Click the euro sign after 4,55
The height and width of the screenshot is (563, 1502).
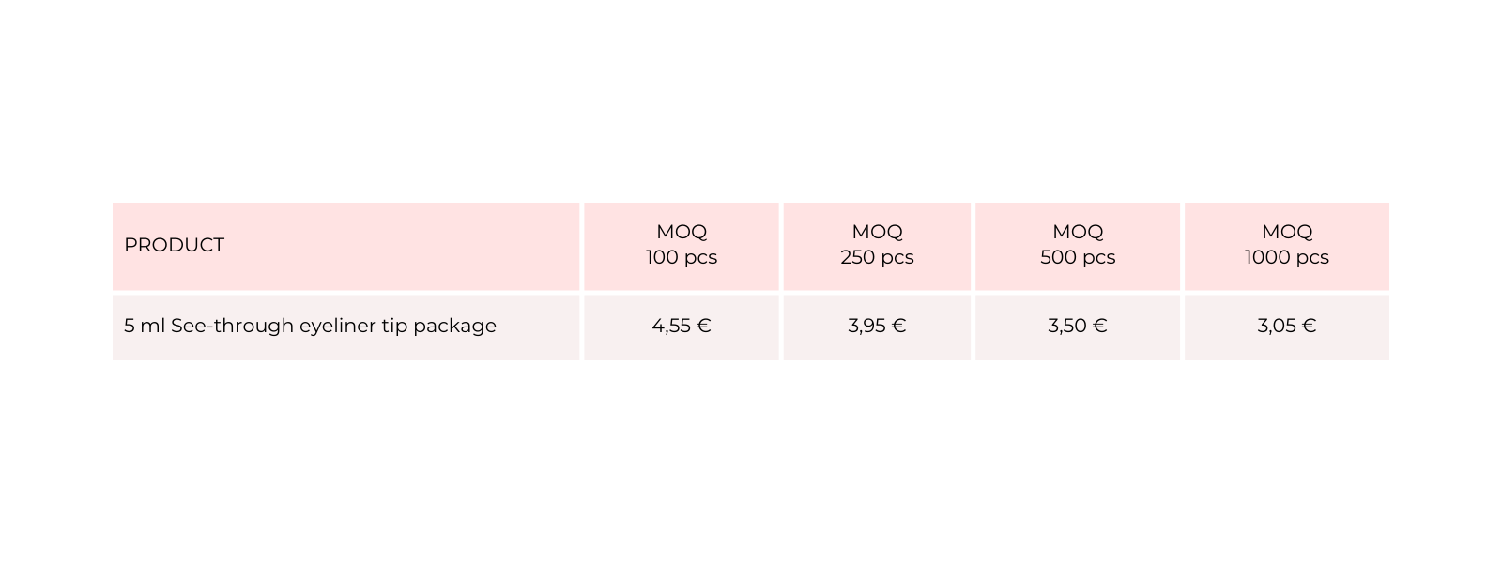point(703,326)
